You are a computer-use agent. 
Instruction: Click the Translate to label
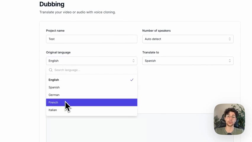pyautogui.click(x=151, y=52)
